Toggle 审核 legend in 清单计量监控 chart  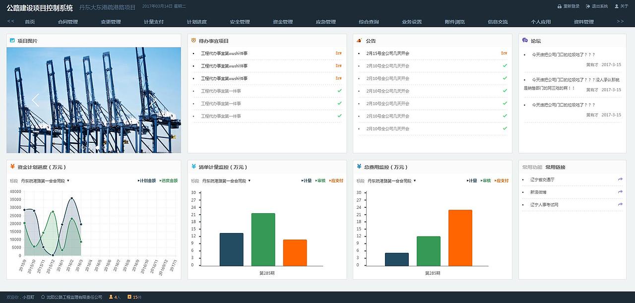pyautogui.click(x=320, y=181)
